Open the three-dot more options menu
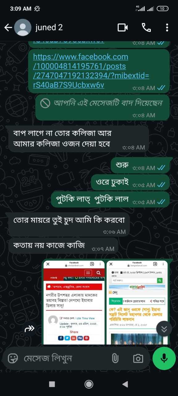The image size is (178, 396). coord(167,28)
